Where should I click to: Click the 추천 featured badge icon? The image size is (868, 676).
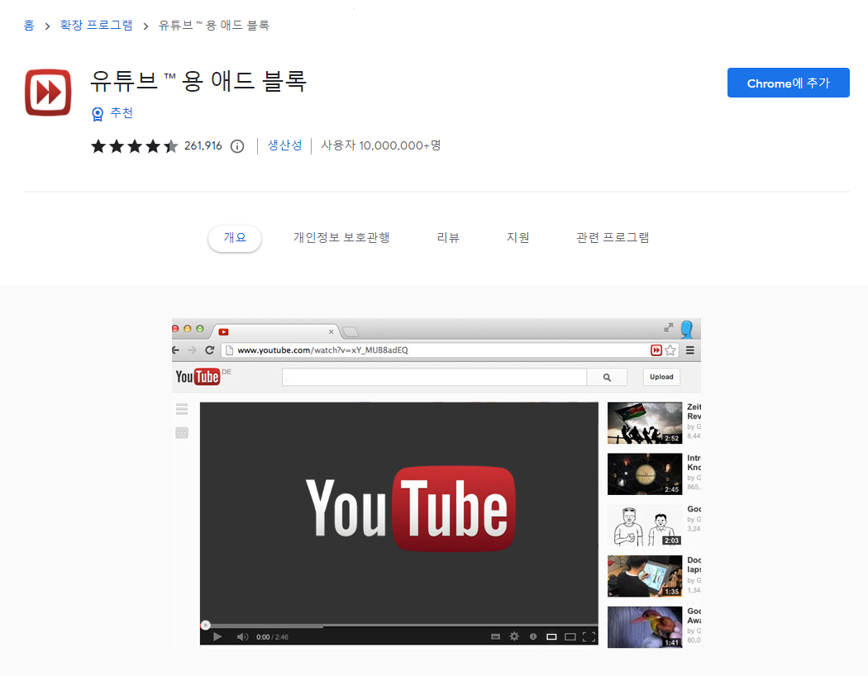[98, 114]
